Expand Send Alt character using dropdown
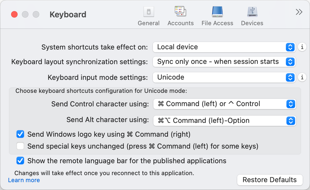This screenshot has height=190, width=310. pyautogui.click(x=225, y=121)
